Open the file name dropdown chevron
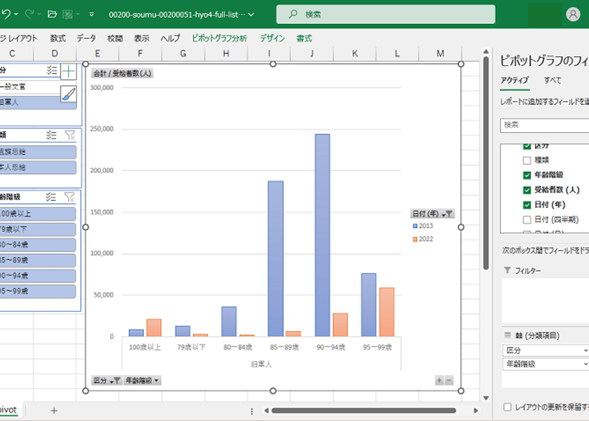The width and height of the screenshot is (589, 421). point(251,15)
